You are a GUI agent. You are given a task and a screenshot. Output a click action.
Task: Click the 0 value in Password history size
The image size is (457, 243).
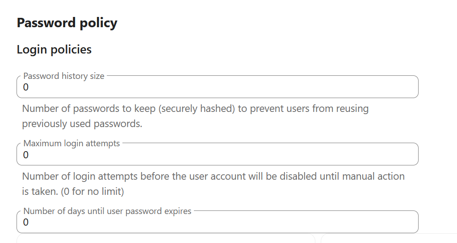click(x=26, y=87)
